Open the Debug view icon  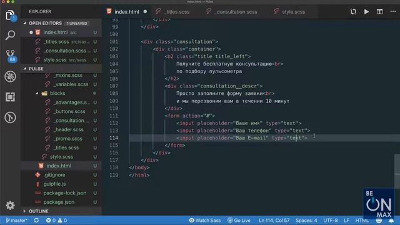[x=10, y=76]
